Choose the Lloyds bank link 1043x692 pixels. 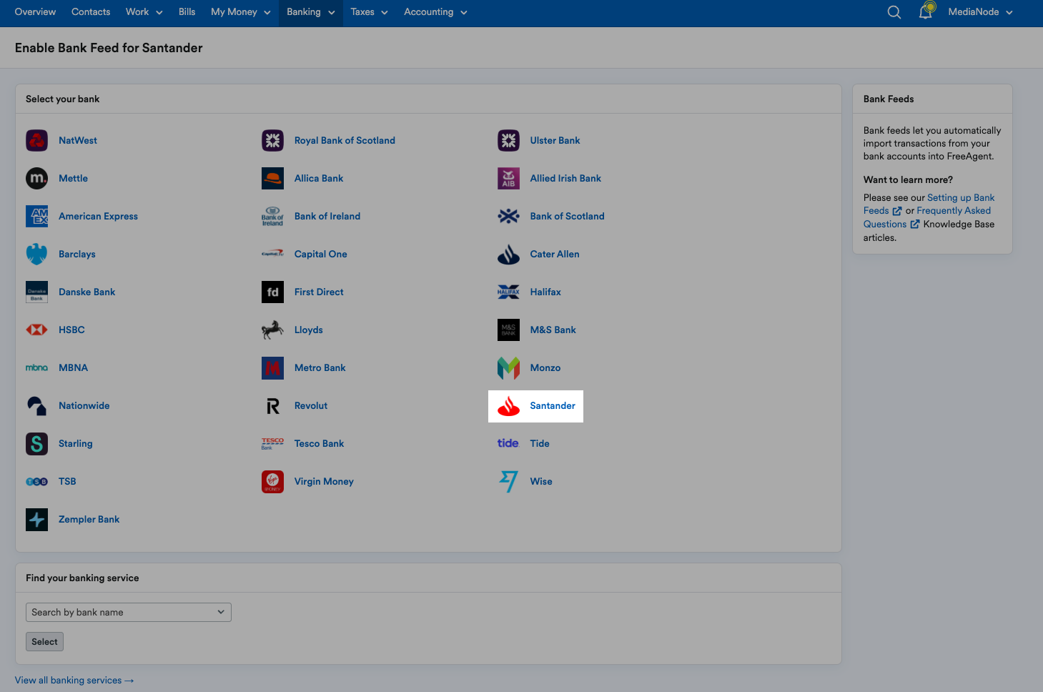309,330
